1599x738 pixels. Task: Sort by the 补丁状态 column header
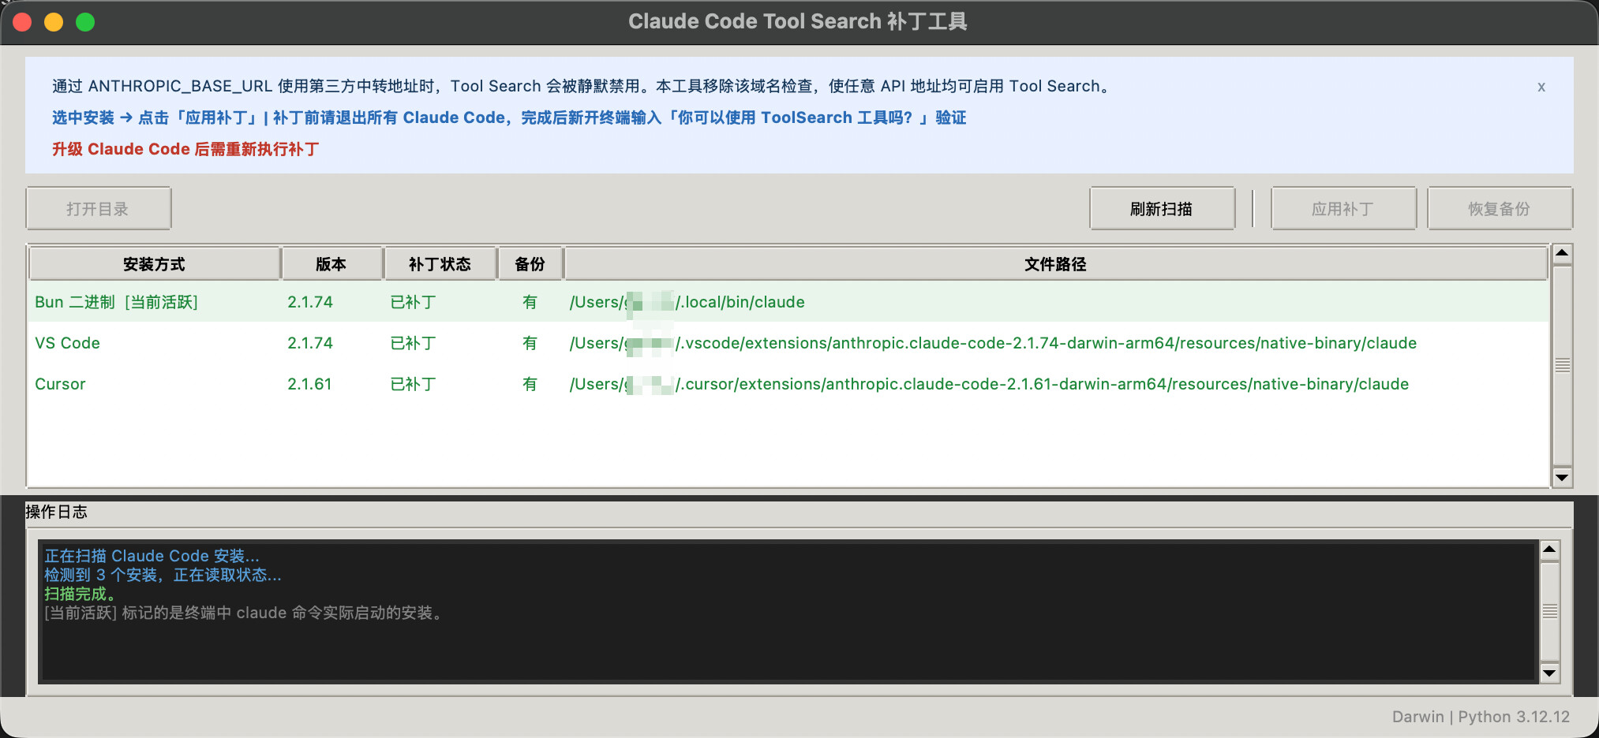(x=440, y=264)
